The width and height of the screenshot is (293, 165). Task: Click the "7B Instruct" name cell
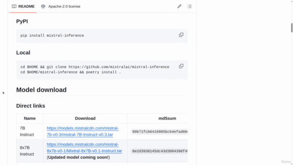click(30, 132)
